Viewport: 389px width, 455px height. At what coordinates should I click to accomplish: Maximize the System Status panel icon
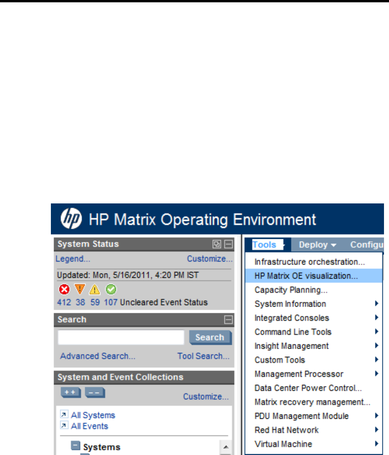[x=217, y=244]
